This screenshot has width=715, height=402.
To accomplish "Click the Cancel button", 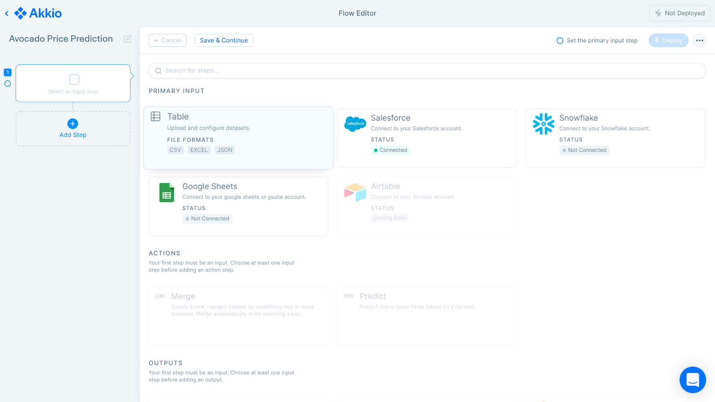I will click(167, 40).
